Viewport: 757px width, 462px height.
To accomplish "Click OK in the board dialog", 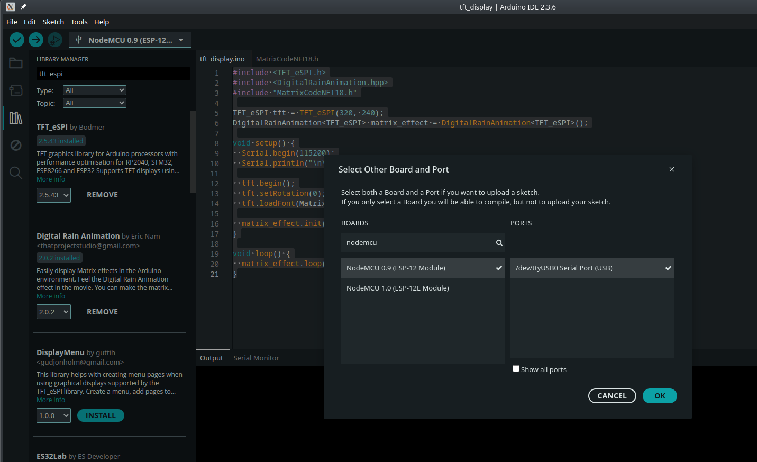I will coord(660,396).
